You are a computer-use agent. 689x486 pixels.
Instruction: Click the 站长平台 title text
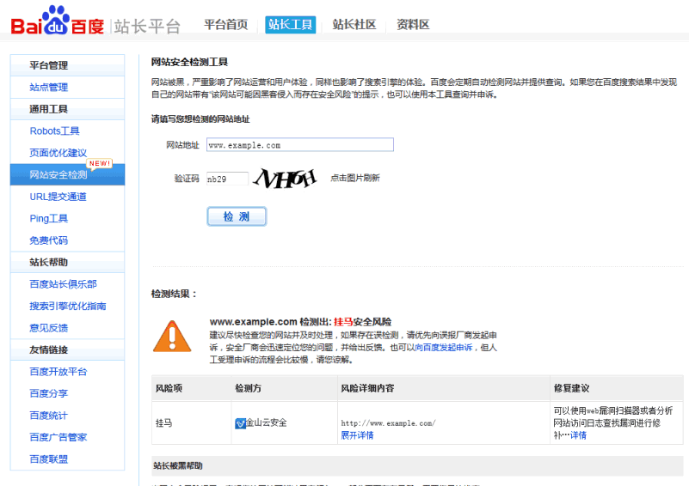(147, 27)
